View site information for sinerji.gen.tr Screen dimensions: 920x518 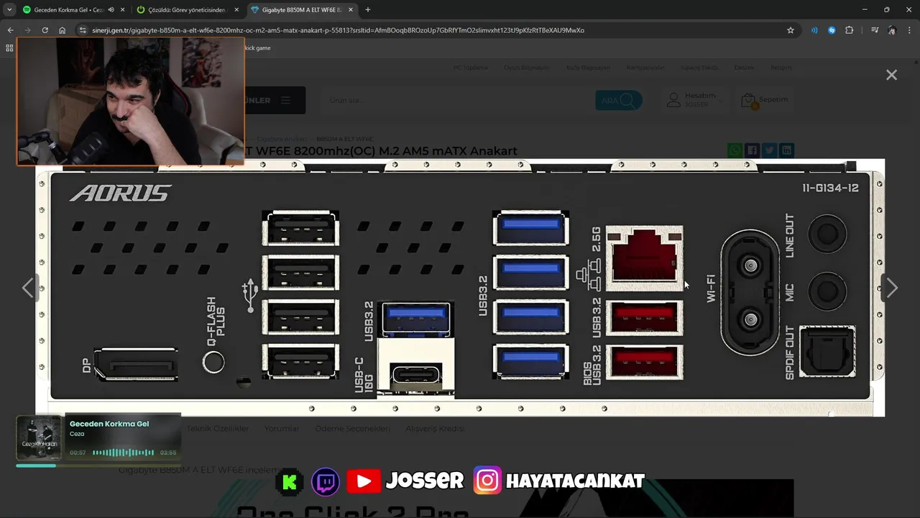tap(83, 30)
